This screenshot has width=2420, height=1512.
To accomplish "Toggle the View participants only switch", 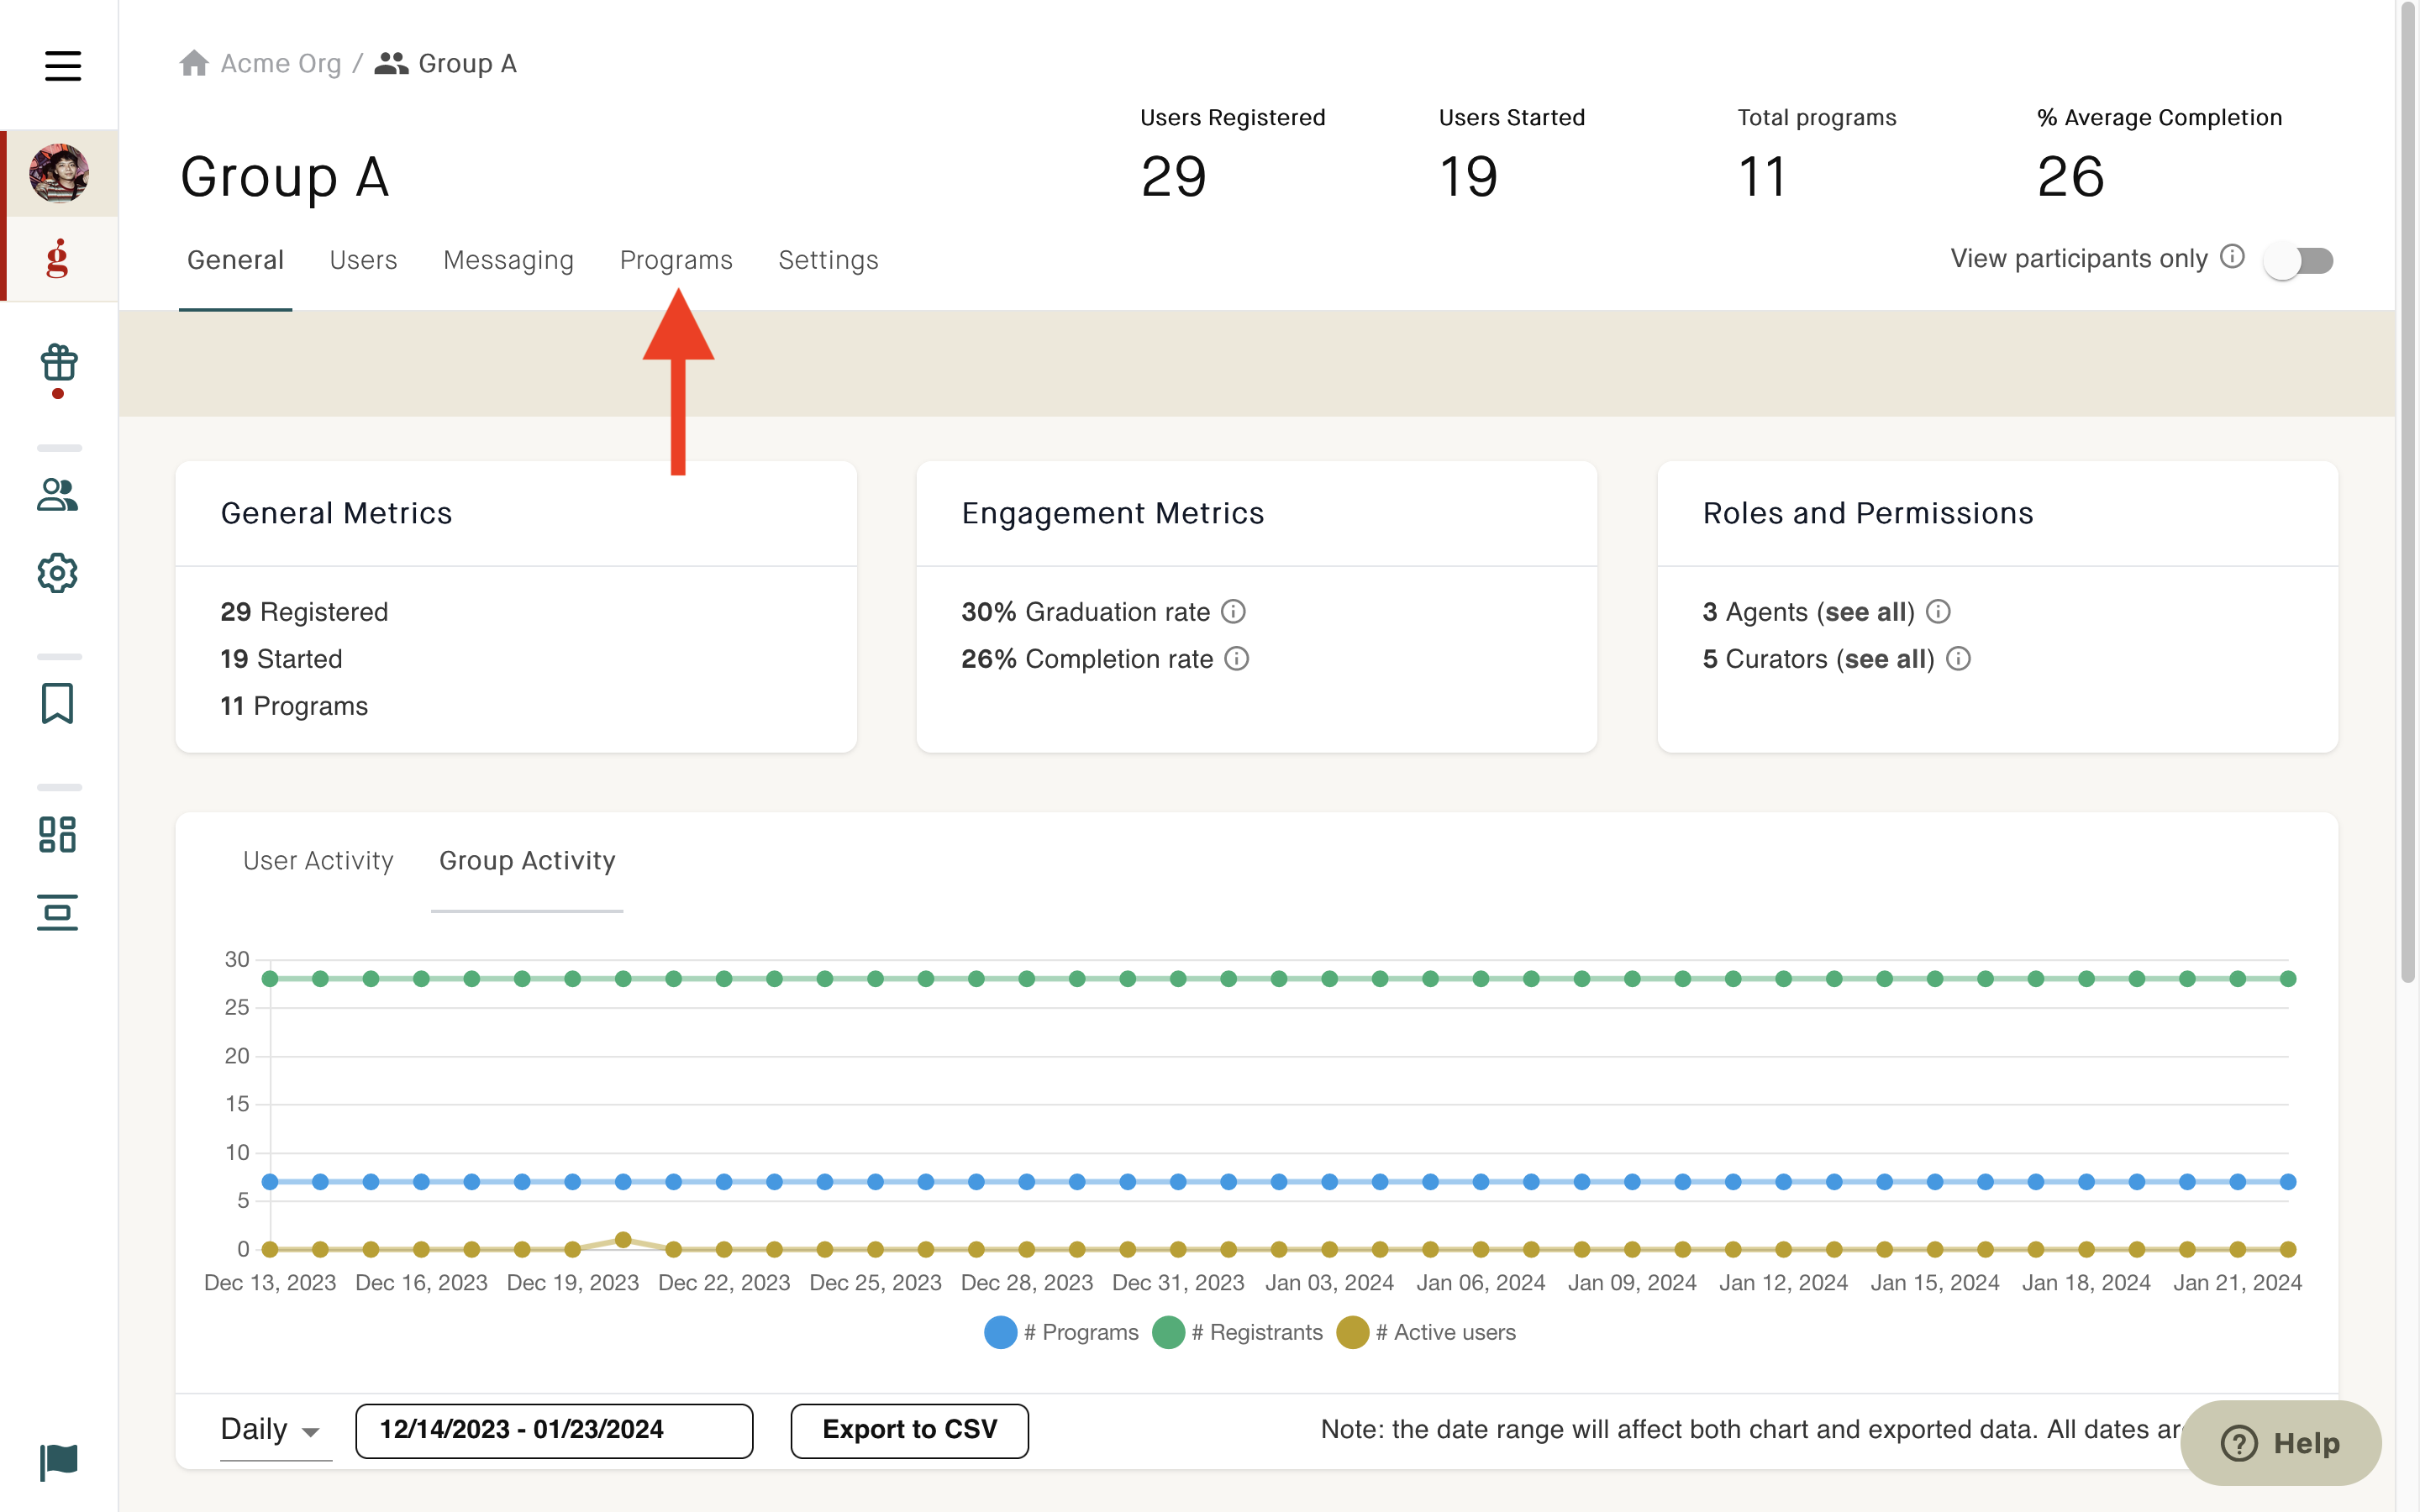I will pos(2299,260).
